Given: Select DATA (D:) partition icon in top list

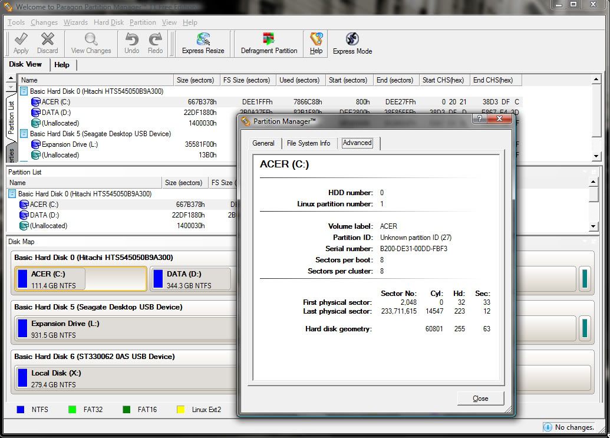Looking at the screenshot, I should (36, 113).
